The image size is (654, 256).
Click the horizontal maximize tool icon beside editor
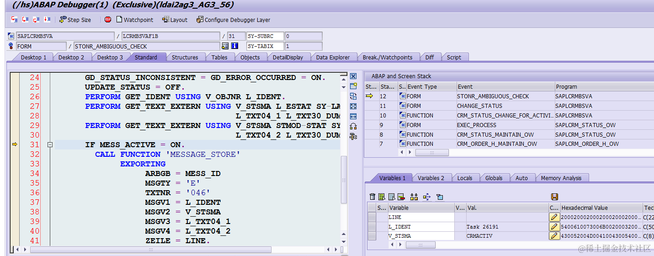[x=353, y=116]
